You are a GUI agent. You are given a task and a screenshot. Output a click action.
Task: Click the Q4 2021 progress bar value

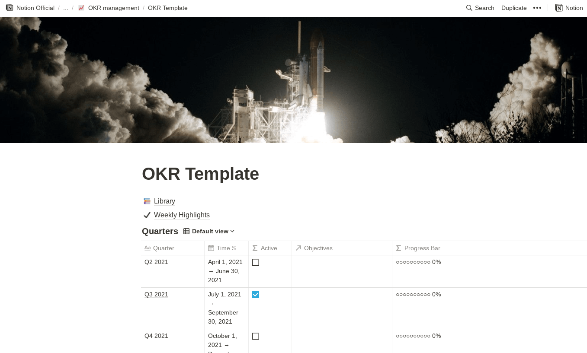click(418, 336)
